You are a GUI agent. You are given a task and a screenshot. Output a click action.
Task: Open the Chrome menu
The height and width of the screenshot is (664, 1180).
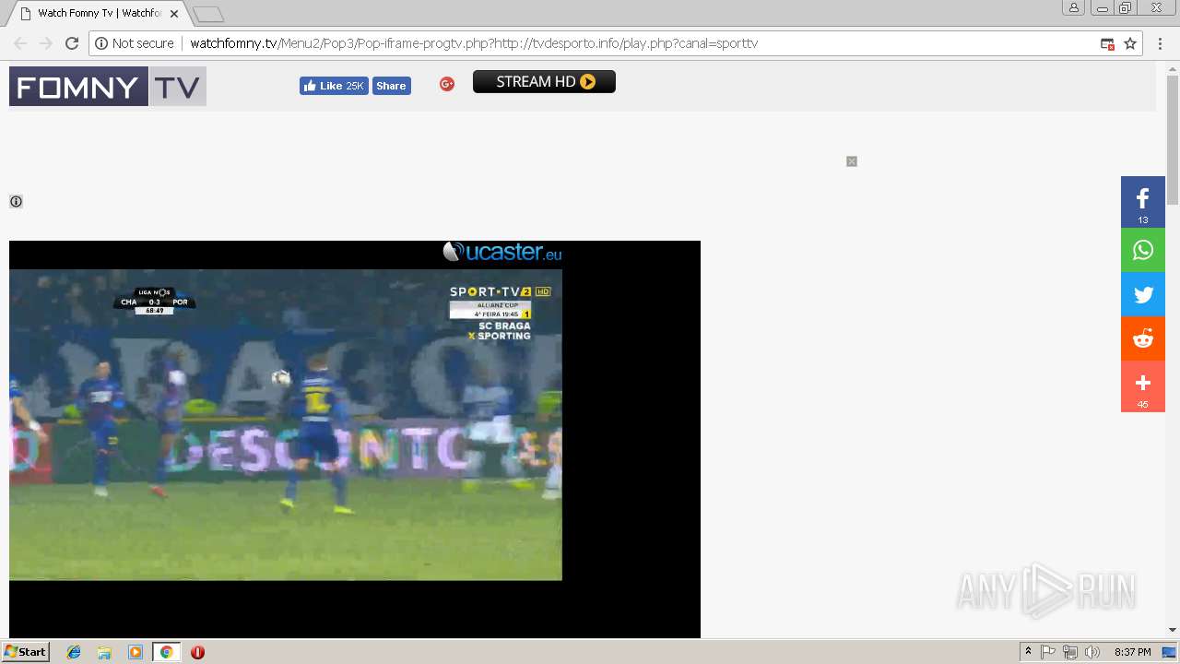[x=1162, y=43]
